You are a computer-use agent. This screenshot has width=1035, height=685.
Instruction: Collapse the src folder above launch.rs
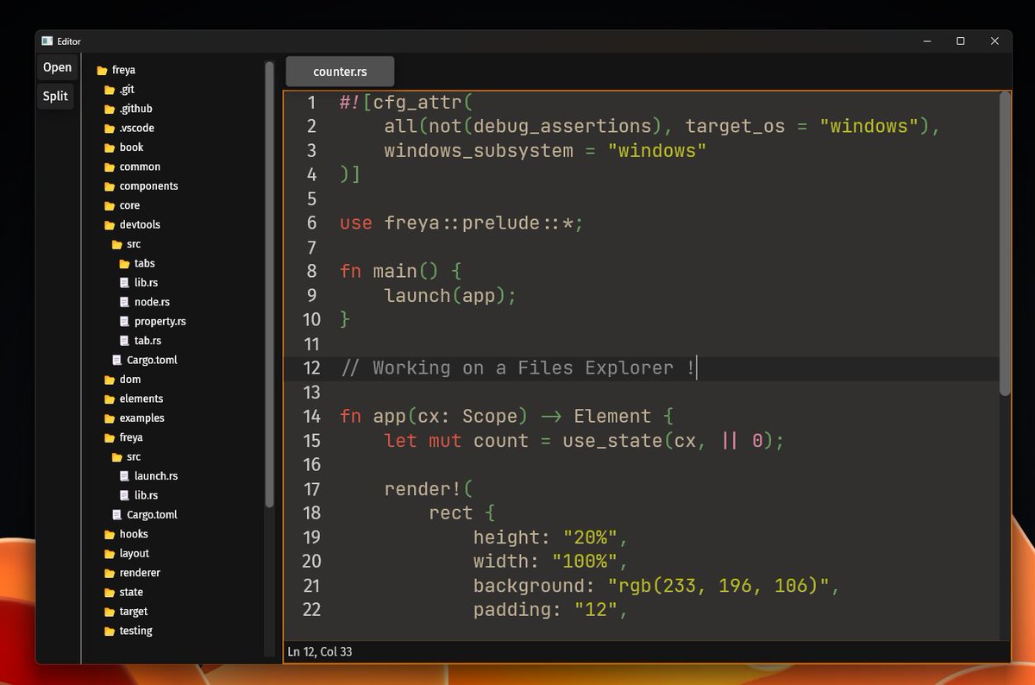point(126,456)
